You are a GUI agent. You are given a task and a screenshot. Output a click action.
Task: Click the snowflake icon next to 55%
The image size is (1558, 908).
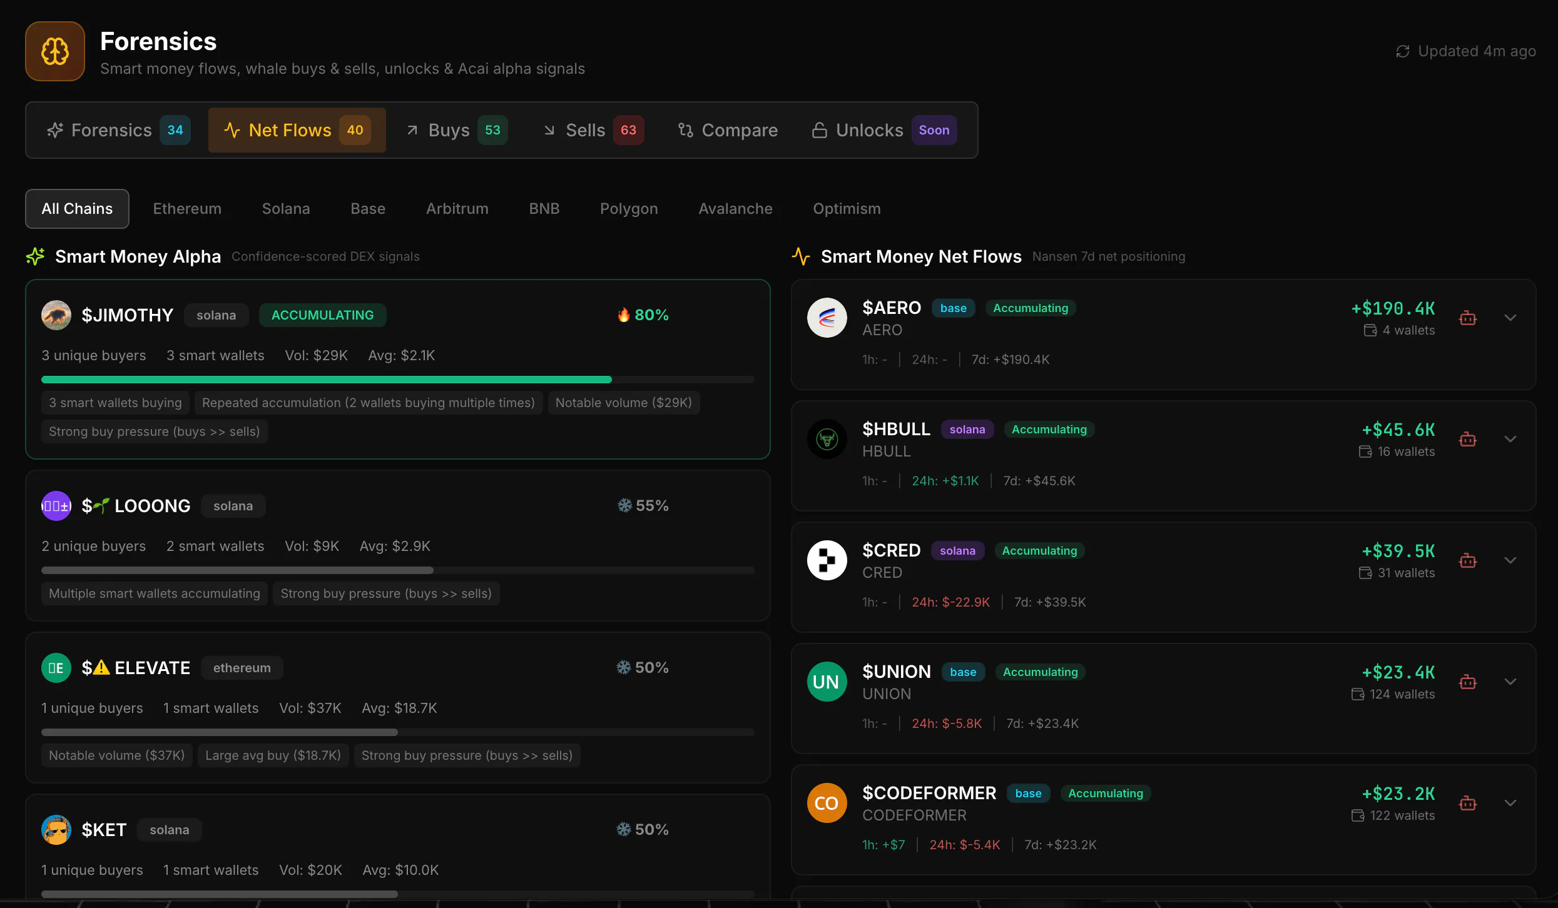(624, 505)
